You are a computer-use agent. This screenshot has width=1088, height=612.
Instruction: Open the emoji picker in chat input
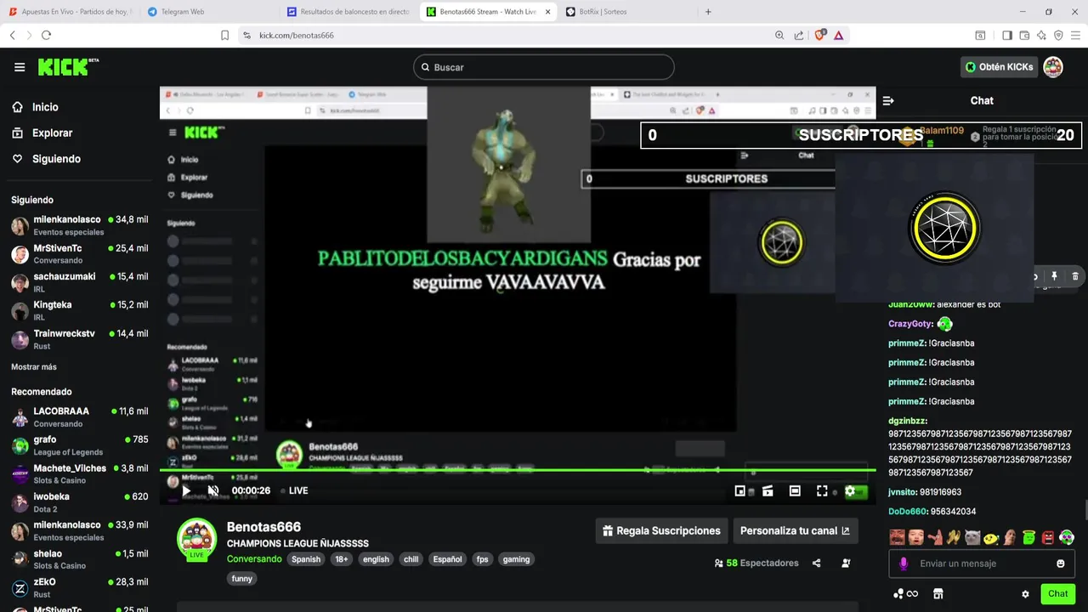tap(1061, 564)
